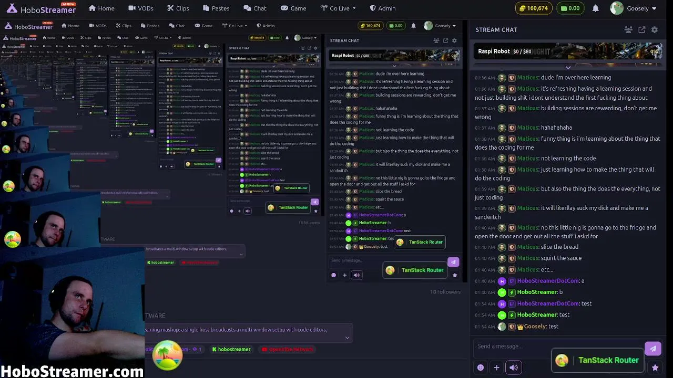Click the message text 'not learning the code'
Screen dimensions: 673x378
click(x=568, y=159)
